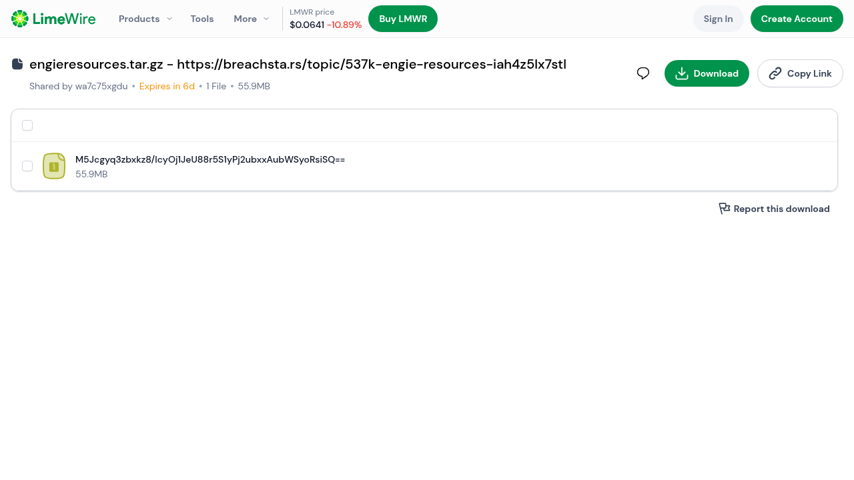Click the Create Account button
Viewport: 854px width, 480px height.
click(x=796, y=19)
